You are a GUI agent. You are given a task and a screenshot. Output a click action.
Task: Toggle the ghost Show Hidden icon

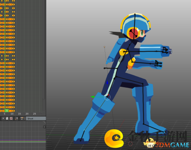(x=7, y=119)
